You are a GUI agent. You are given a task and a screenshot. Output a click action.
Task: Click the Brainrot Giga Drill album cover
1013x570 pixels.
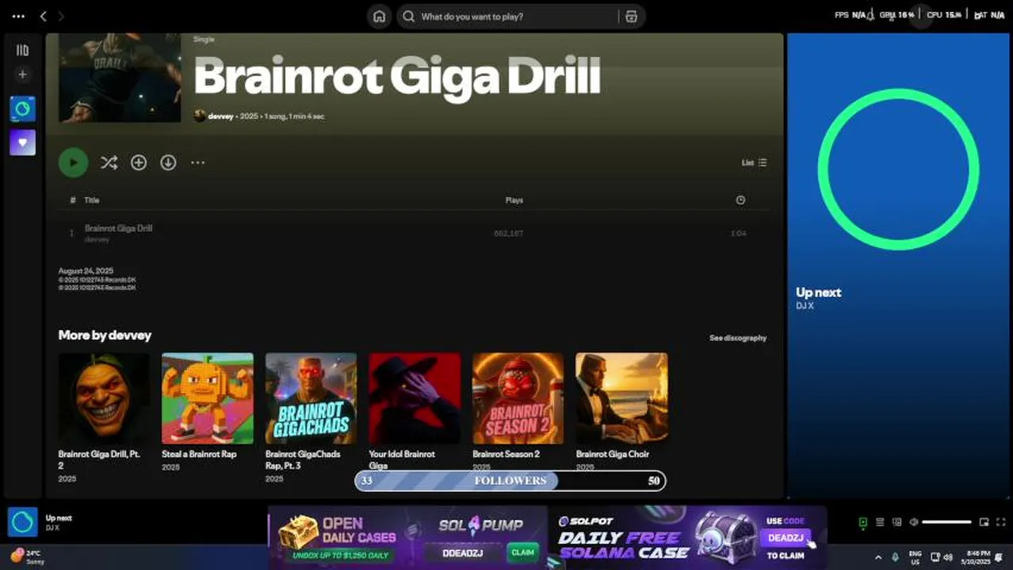coord(120,78)
